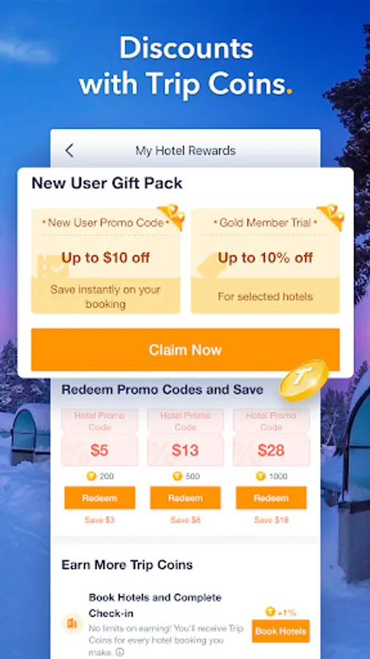Image resolution: width=370 pixels, height=659 pixels.
Task: Tap the coin icon next to 1000
Action: [x=261, y=476]
